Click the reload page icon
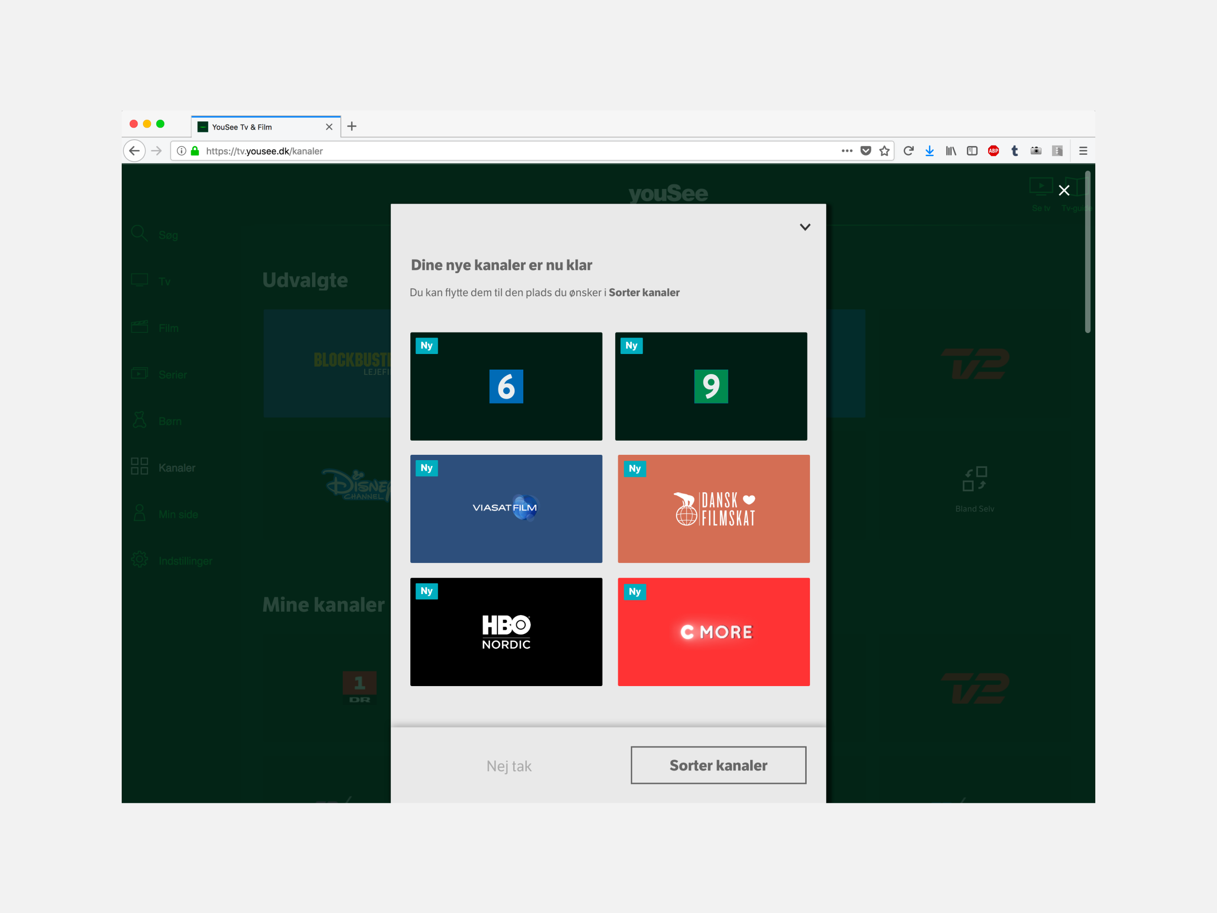1217x913 pixels. tap(908, 151)
